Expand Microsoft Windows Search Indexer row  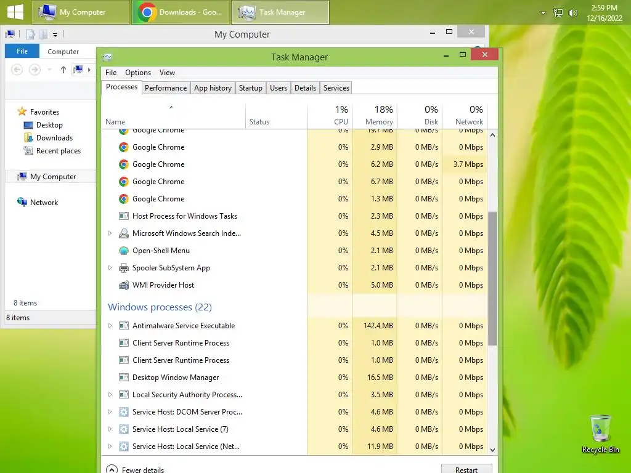point(110,233)
